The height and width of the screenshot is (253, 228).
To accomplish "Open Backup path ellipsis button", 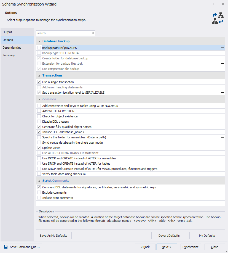I will click(x=222, y=48).
